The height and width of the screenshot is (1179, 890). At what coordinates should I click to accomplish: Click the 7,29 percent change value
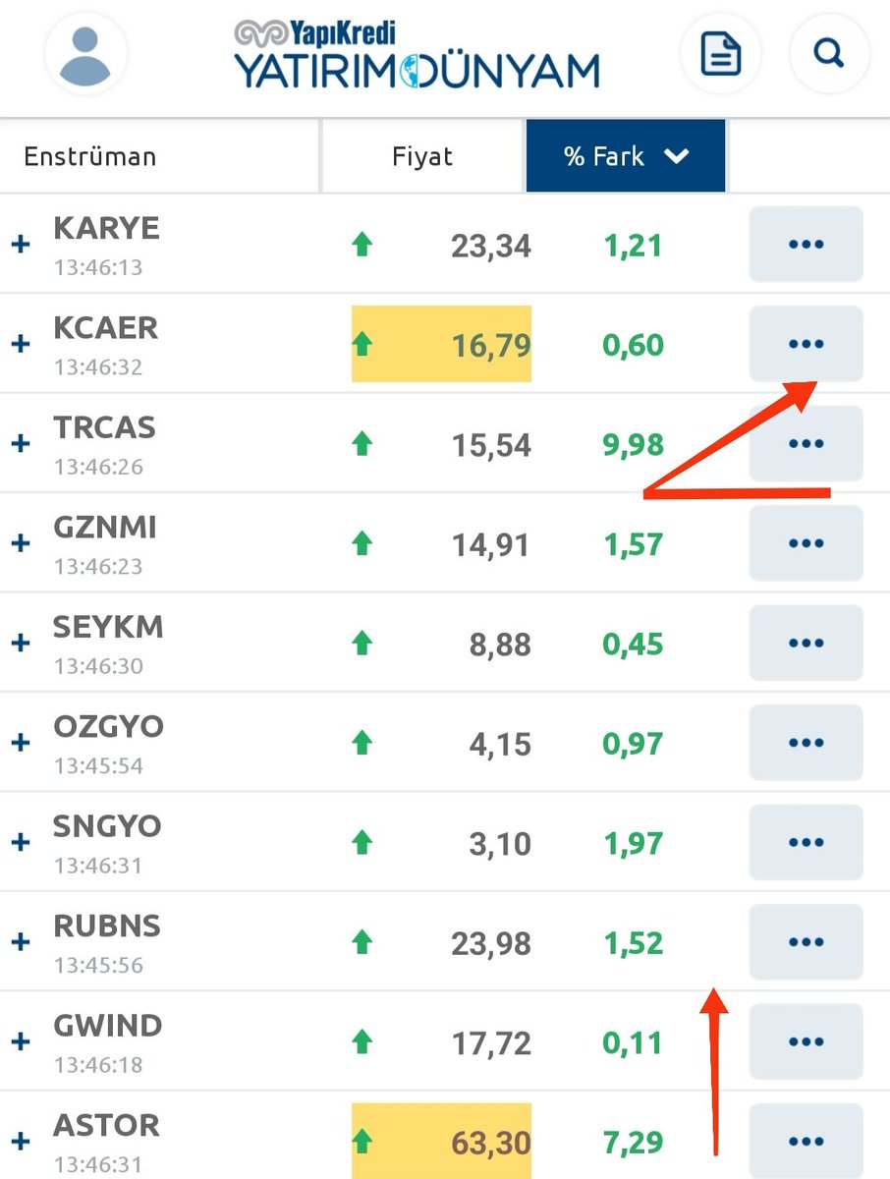633,1143
